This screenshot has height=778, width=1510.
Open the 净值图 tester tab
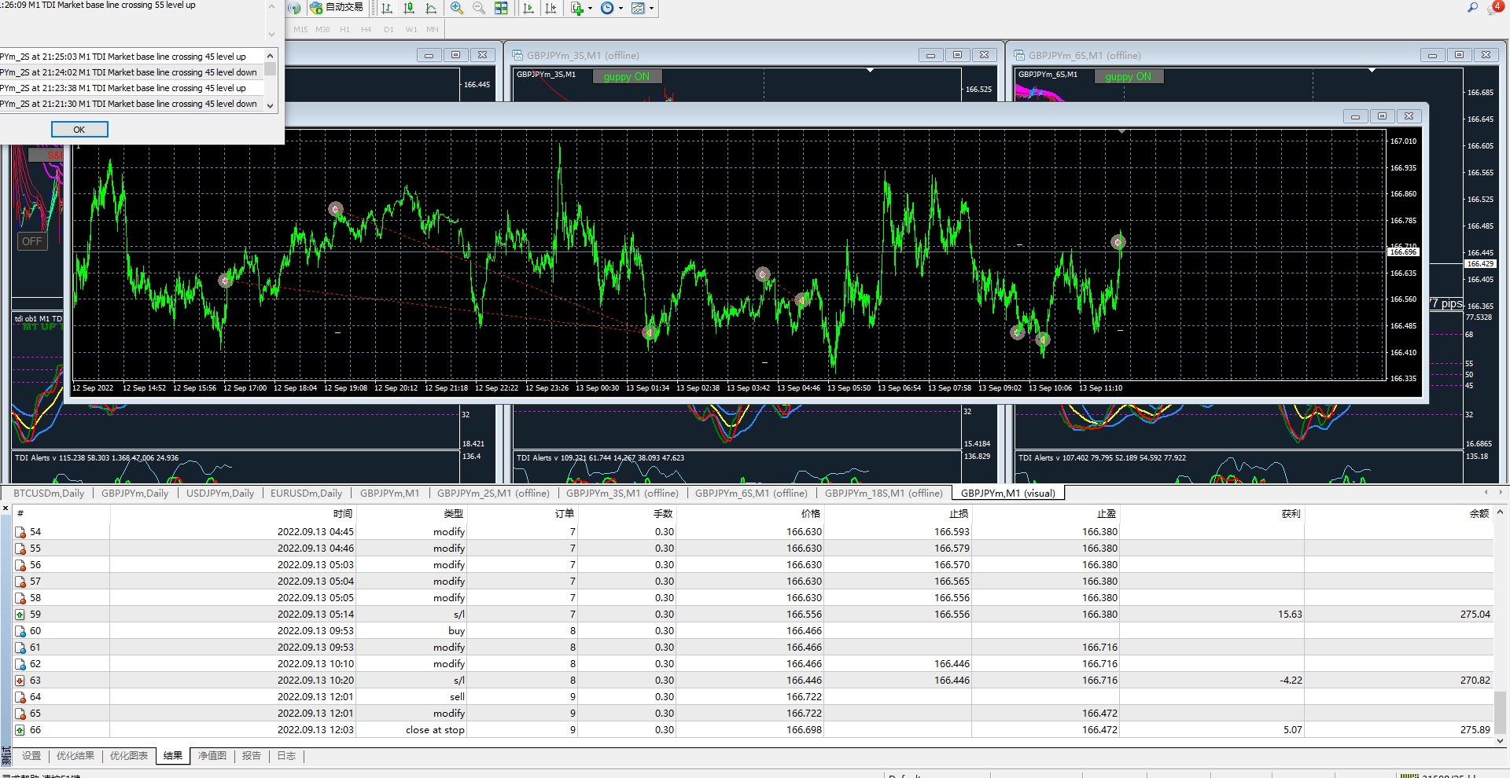pos(212,756)
